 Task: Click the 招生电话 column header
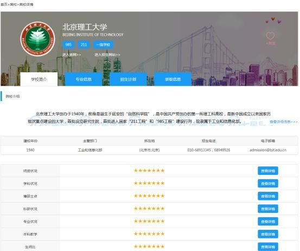point(208,141)
